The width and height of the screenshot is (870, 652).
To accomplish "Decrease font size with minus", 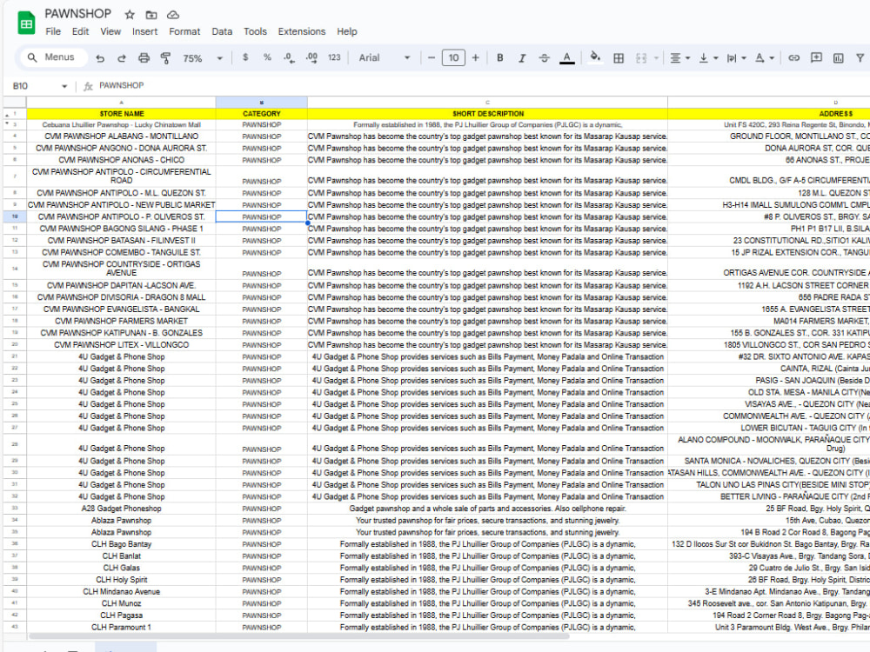I will pyautogui.click(x=432, y=57).
